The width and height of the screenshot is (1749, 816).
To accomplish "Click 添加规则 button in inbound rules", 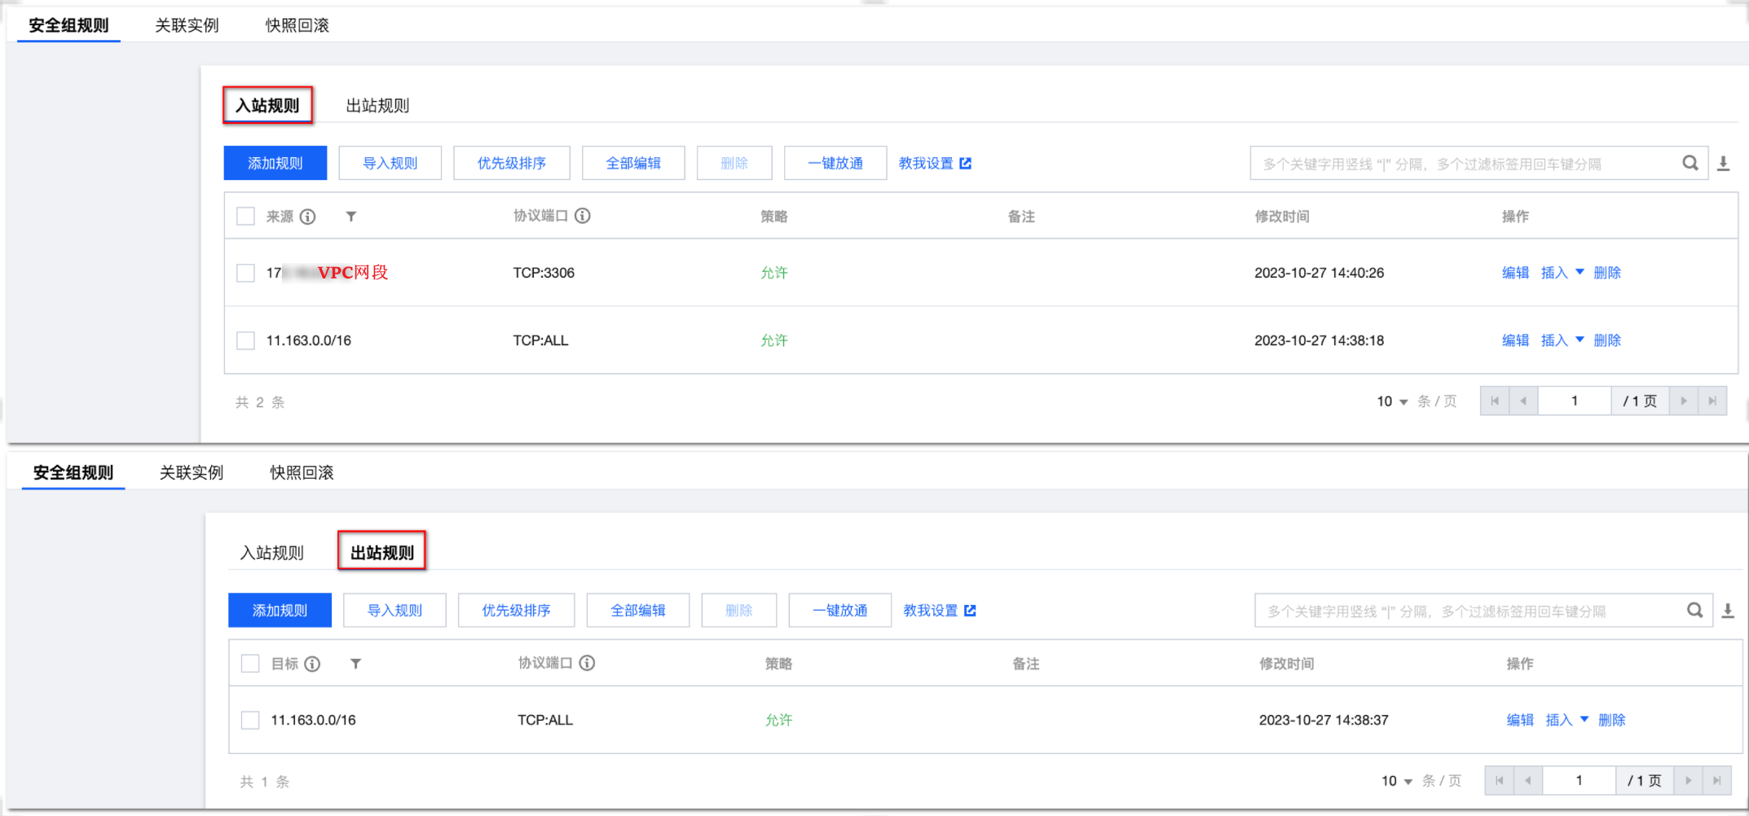I will 275,164.
